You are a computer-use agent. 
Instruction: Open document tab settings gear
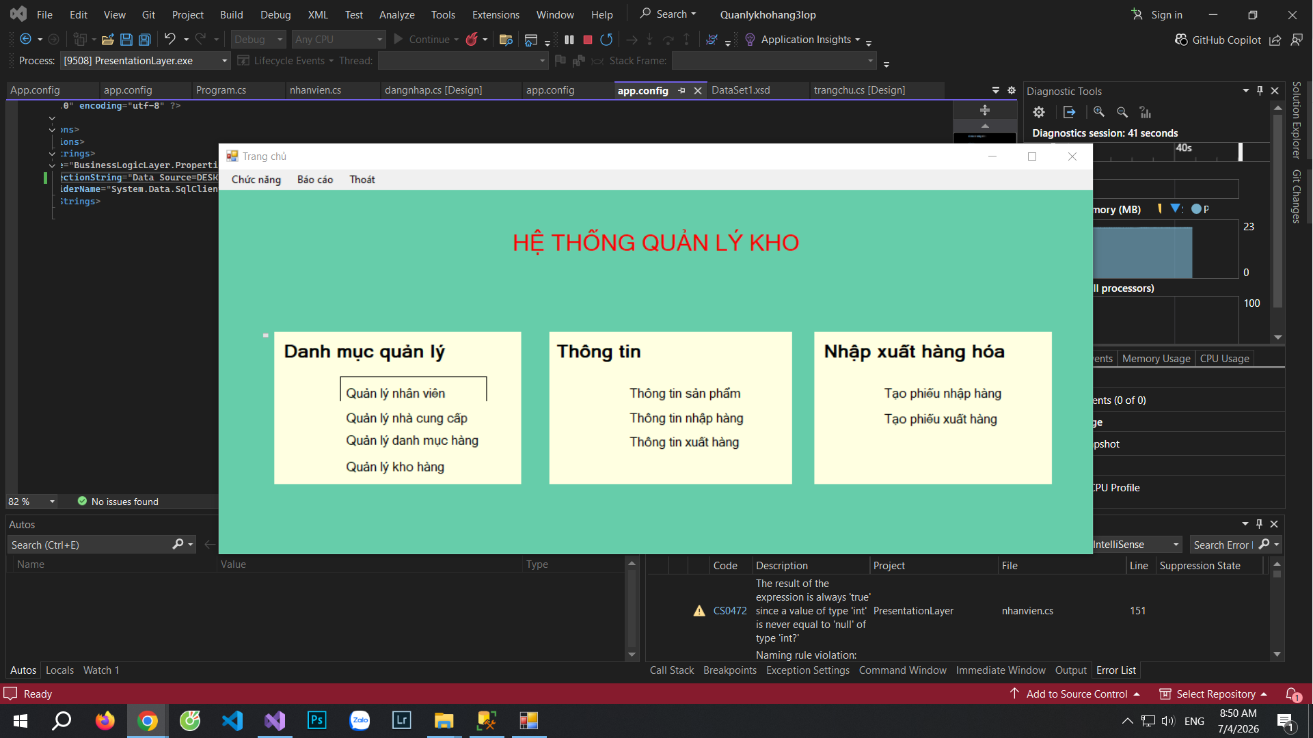[1012, 90]
